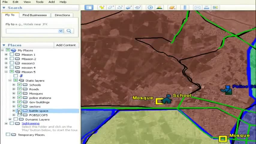
Task: View location in Google Maps
Action: pos(216,7)
